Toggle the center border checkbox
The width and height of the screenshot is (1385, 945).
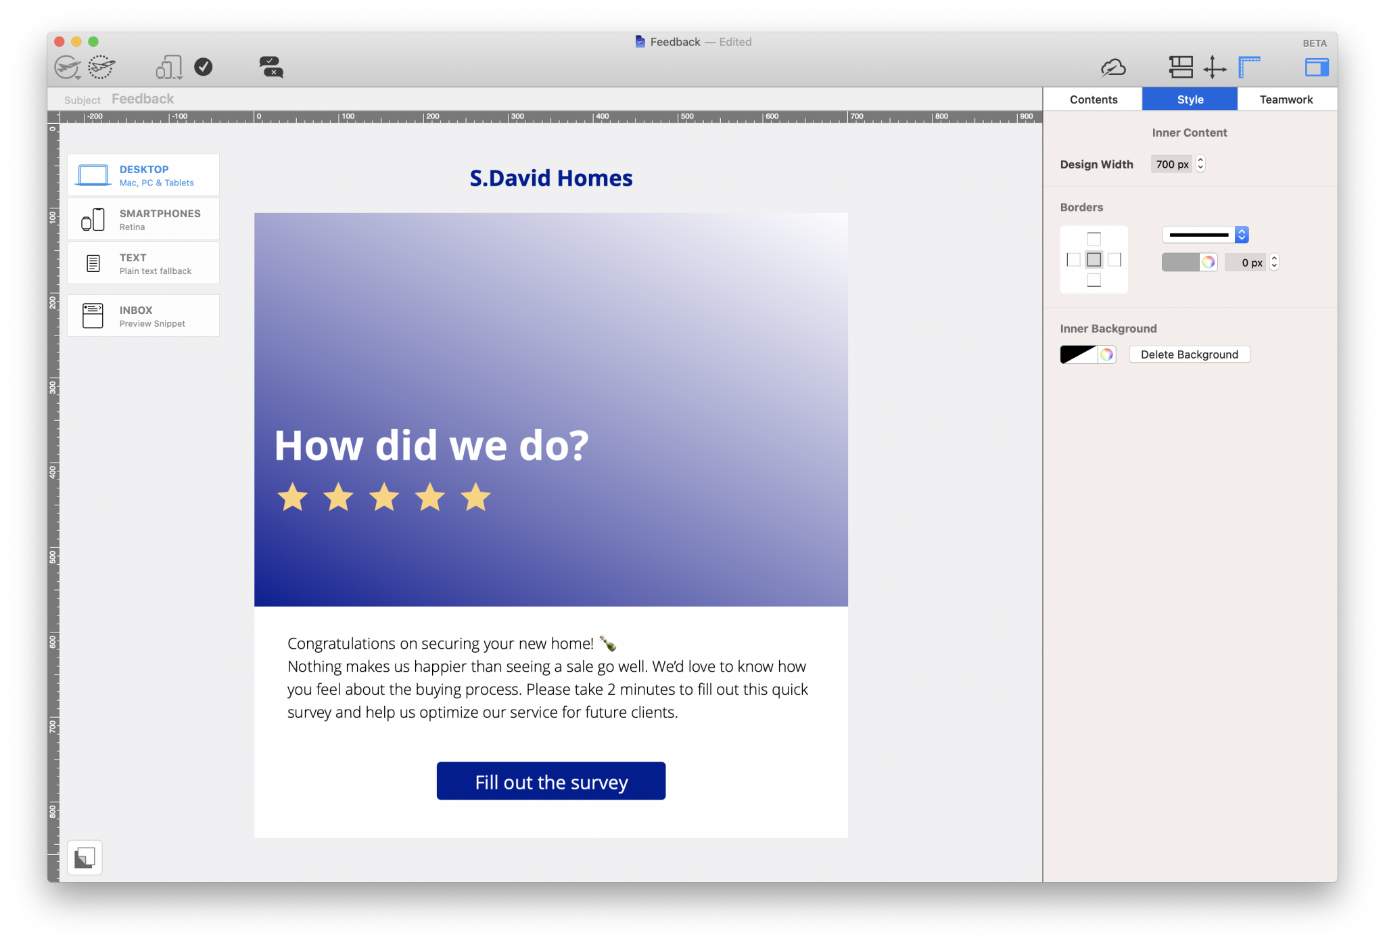pyautogui.click(x=1094, y=259)
